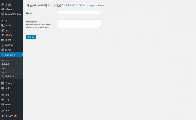Open the Forms menu label

tap(8, 50)
